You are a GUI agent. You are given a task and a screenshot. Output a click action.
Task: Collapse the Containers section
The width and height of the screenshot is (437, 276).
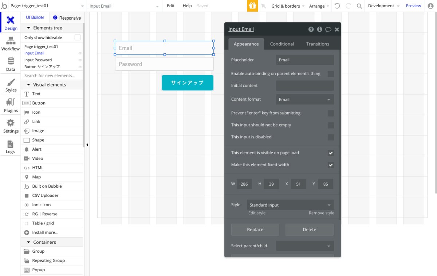(29, 242)
